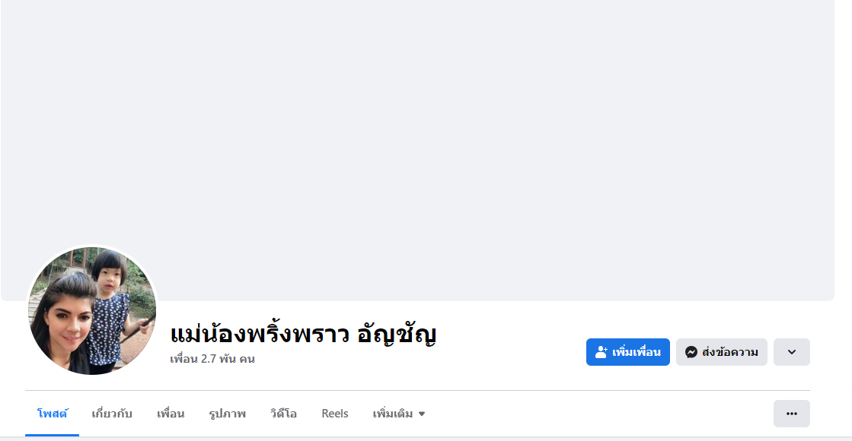Open the เกี่ยวกับ tab
This screenshot has width=852, height=441.
click(x=112, y=414)
